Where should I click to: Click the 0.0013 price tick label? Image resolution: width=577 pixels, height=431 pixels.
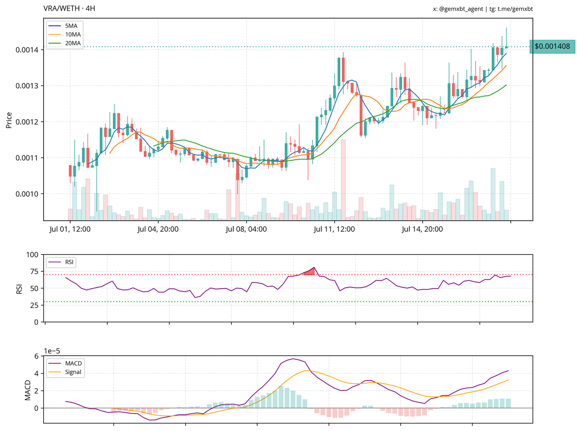click(26, 86)
